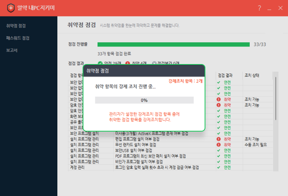The image size is (288, 196).
Task: Select the PDF 프로그램 최신 보안 패치 row
Action: [171, 156]
